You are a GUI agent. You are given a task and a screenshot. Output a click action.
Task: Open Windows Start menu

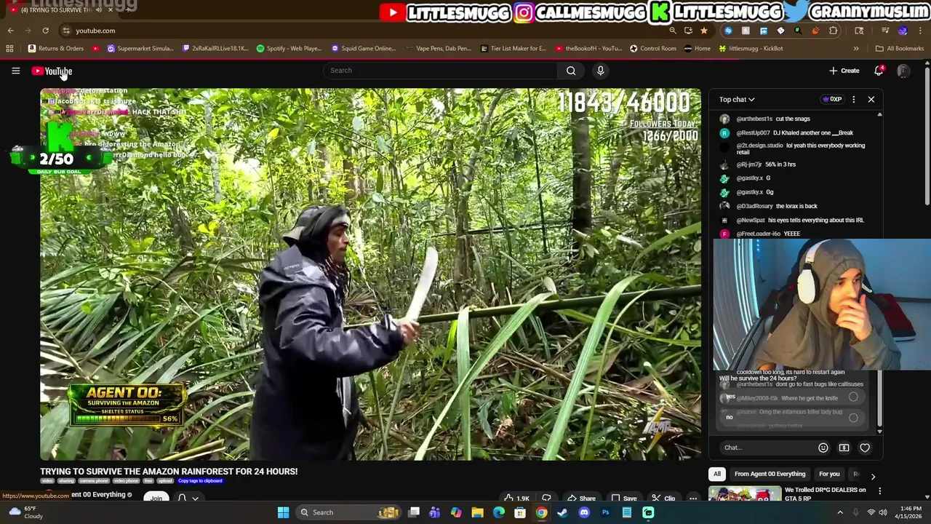(x=283, y=512)
